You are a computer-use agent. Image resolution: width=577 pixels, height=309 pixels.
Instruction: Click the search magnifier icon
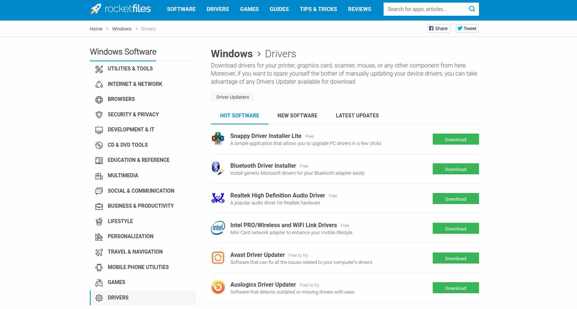472,9
